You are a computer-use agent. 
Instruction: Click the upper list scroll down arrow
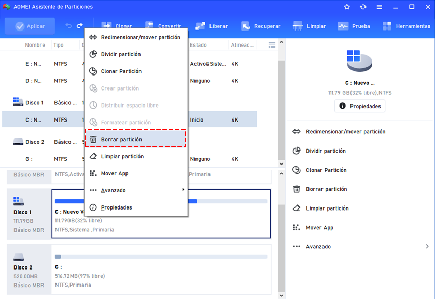pyautogui.click(x=282, y=163)
